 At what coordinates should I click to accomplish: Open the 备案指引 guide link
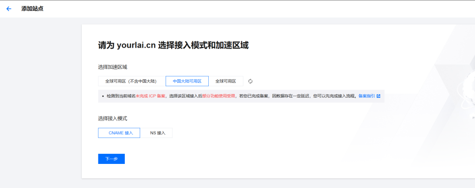[x=366, y=96]
